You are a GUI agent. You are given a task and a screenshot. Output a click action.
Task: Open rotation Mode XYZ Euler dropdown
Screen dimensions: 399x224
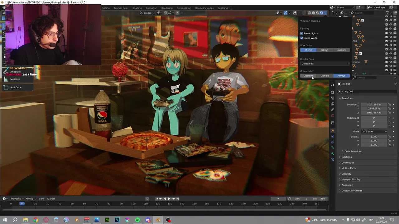tap(374, 132)
